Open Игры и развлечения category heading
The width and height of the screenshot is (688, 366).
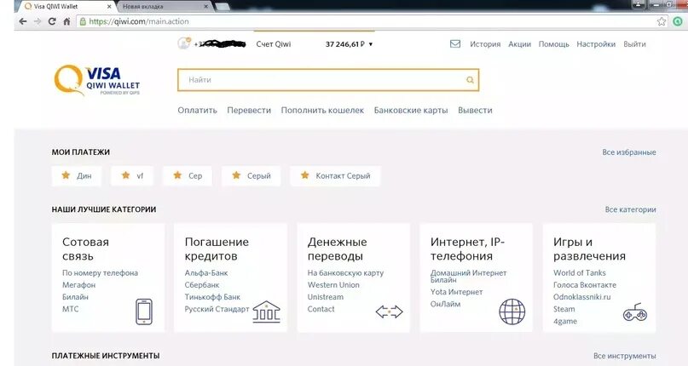point(589,249)
